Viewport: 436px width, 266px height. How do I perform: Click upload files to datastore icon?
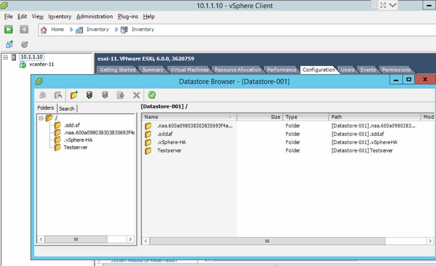(x=89, y=95)
